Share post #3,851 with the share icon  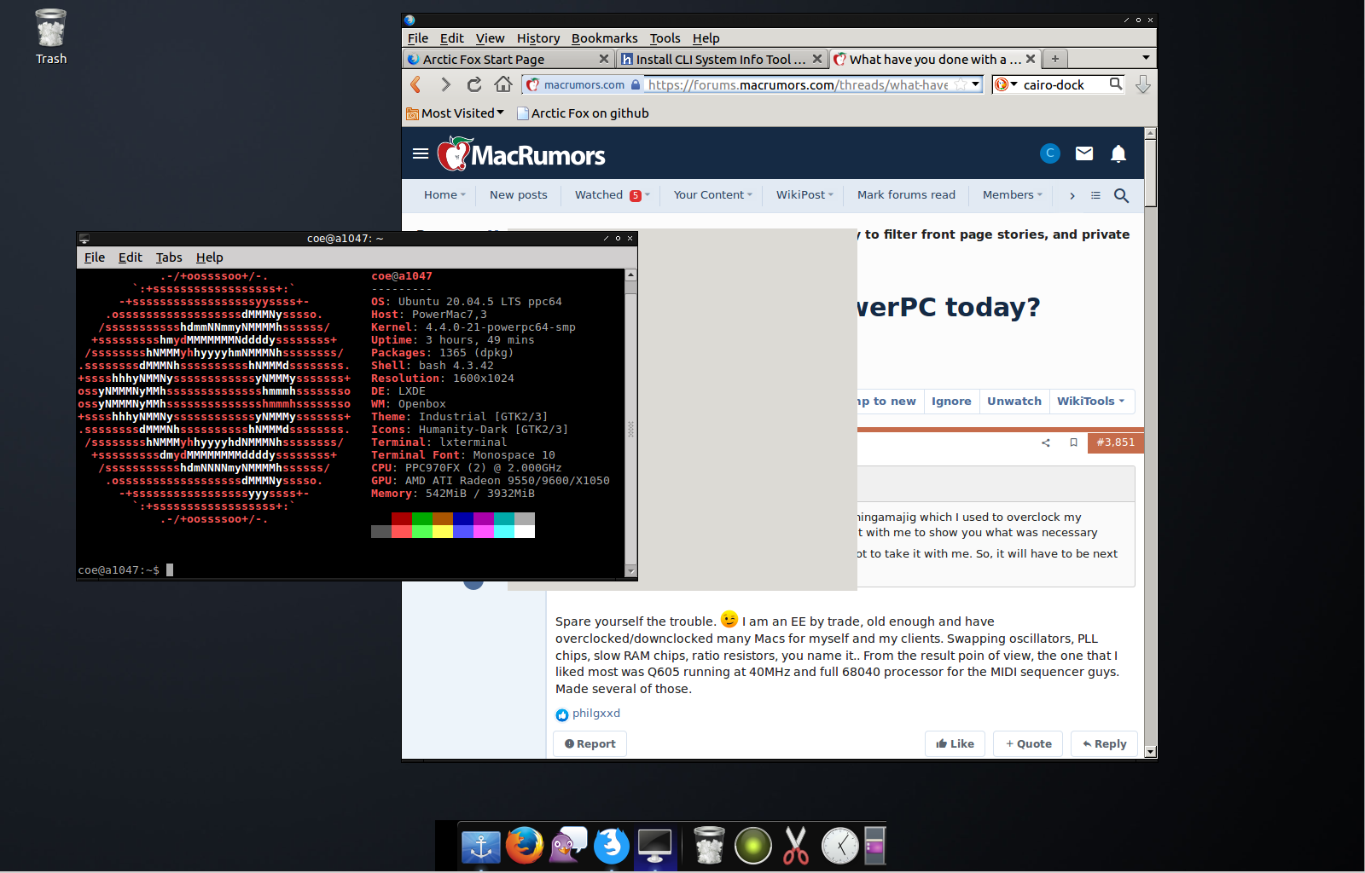coord(1046,442)
